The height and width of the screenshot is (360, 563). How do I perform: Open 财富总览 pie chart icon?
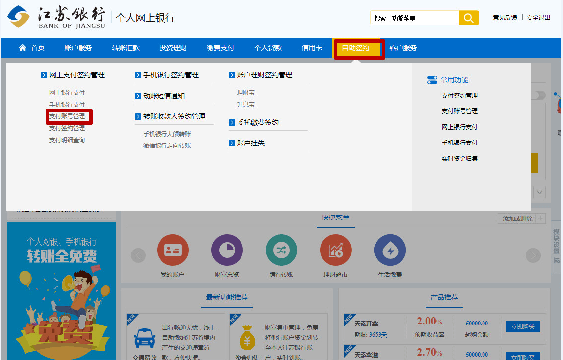point(227,250)
